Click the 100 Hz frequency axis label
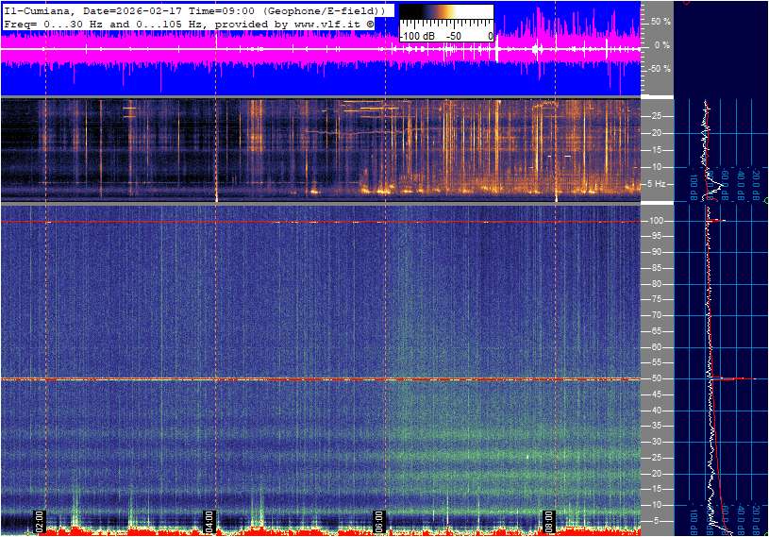This screenshot has width=769, height=537. click(x=659, y=221)
